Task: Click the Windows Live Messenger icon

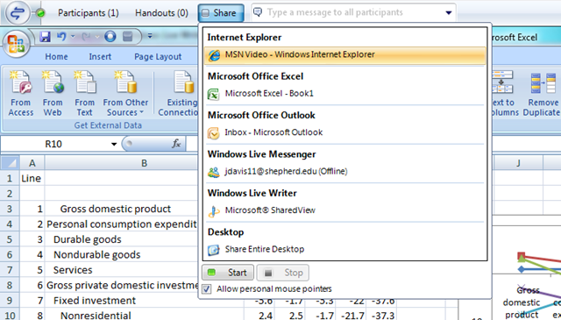Action: (213, 172)
